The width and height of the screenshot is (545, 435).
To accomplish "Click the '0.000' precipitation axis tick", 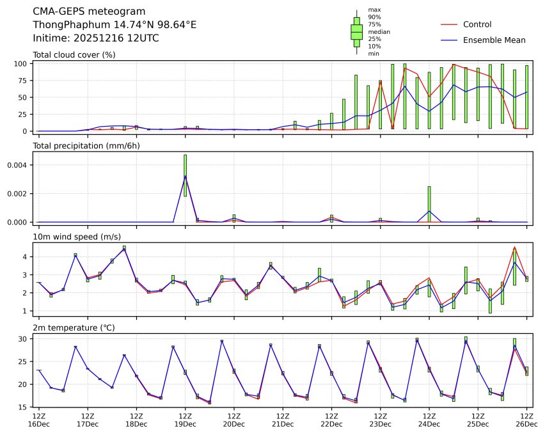I will click(x=17, y=222).
